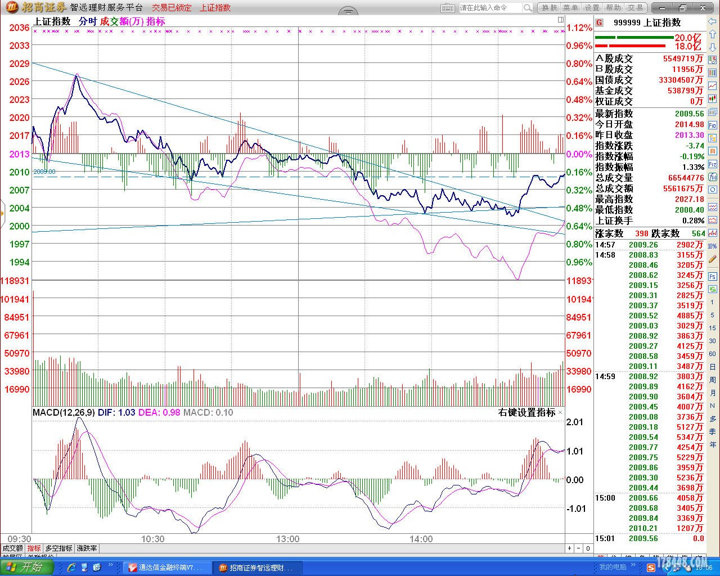720x576 pixels.
Task: Open the 设置 menu
Action: tap(592, 8)
